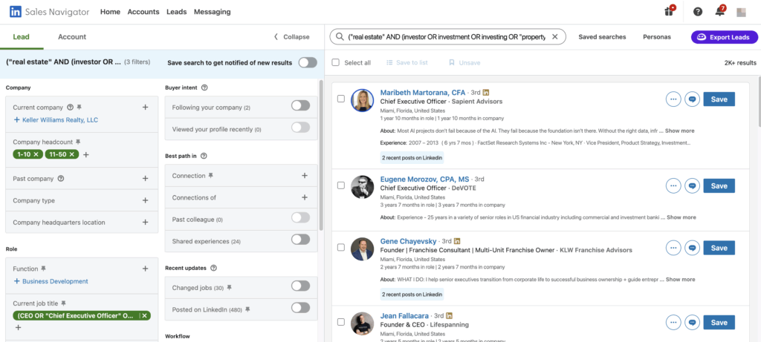
Task: Clear the search query with X icon
Action: coord(554,37)
